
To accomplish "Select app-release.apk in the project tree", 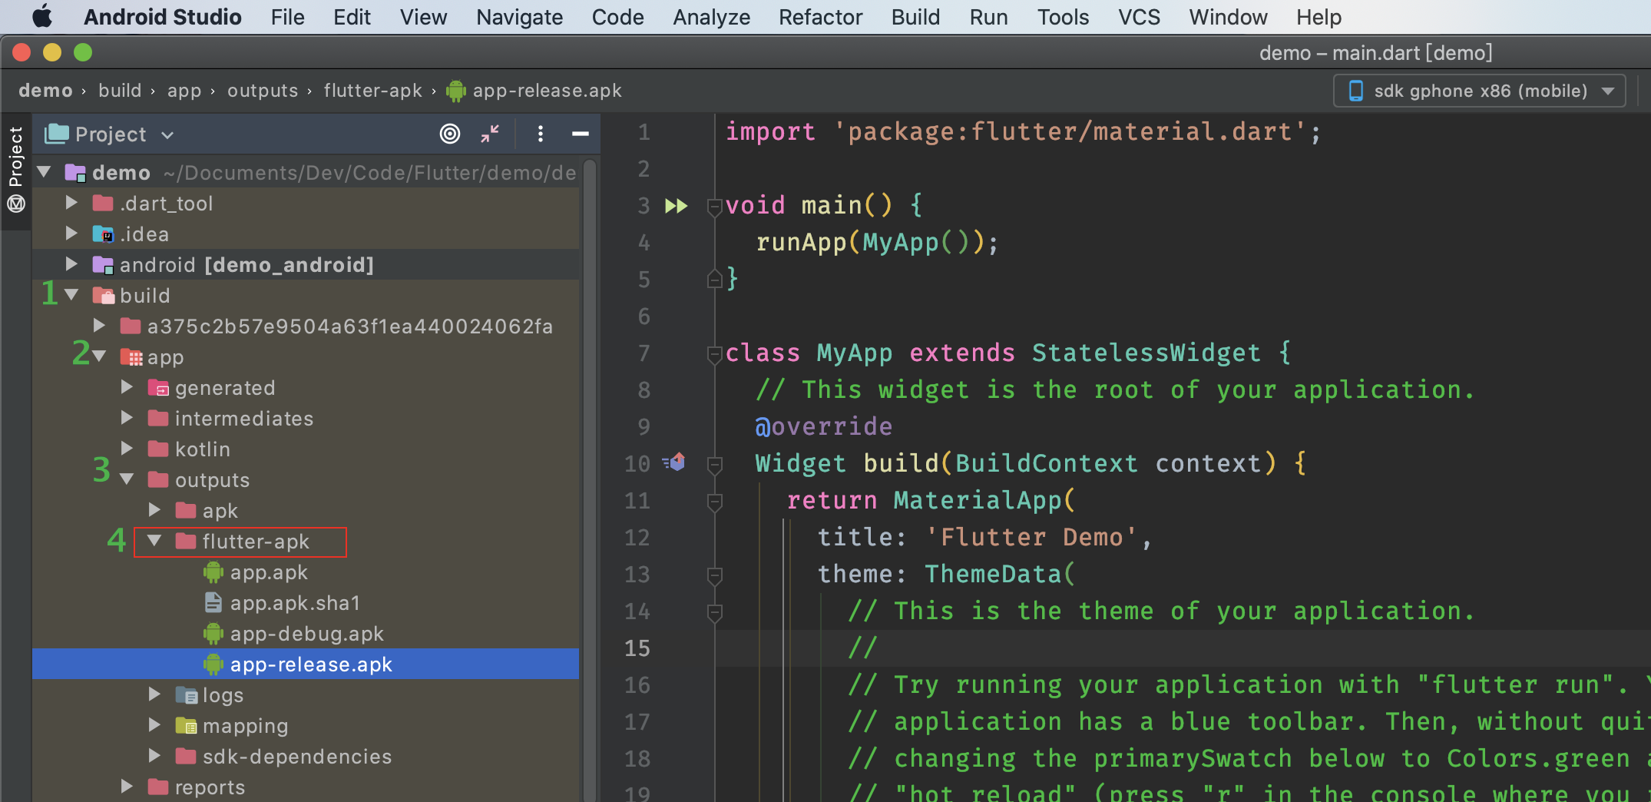I will (x=306, y=664).
